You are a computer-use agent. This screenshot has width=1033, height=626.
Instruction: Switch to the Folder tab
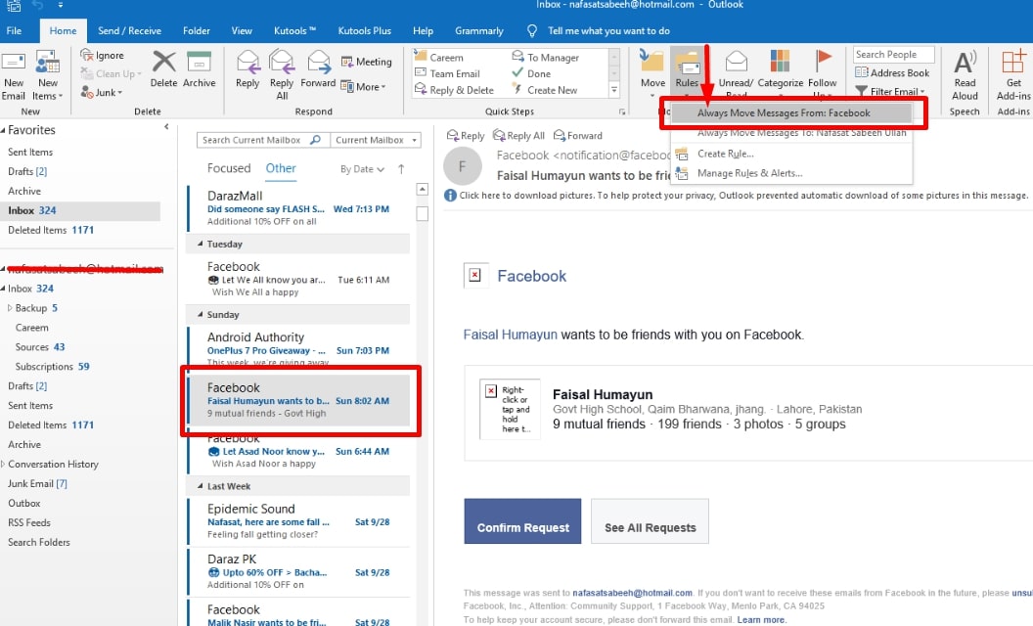coord(197,31)
